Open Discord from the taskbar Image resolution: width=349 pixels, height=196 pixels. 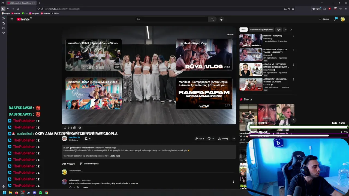(34, 193)
